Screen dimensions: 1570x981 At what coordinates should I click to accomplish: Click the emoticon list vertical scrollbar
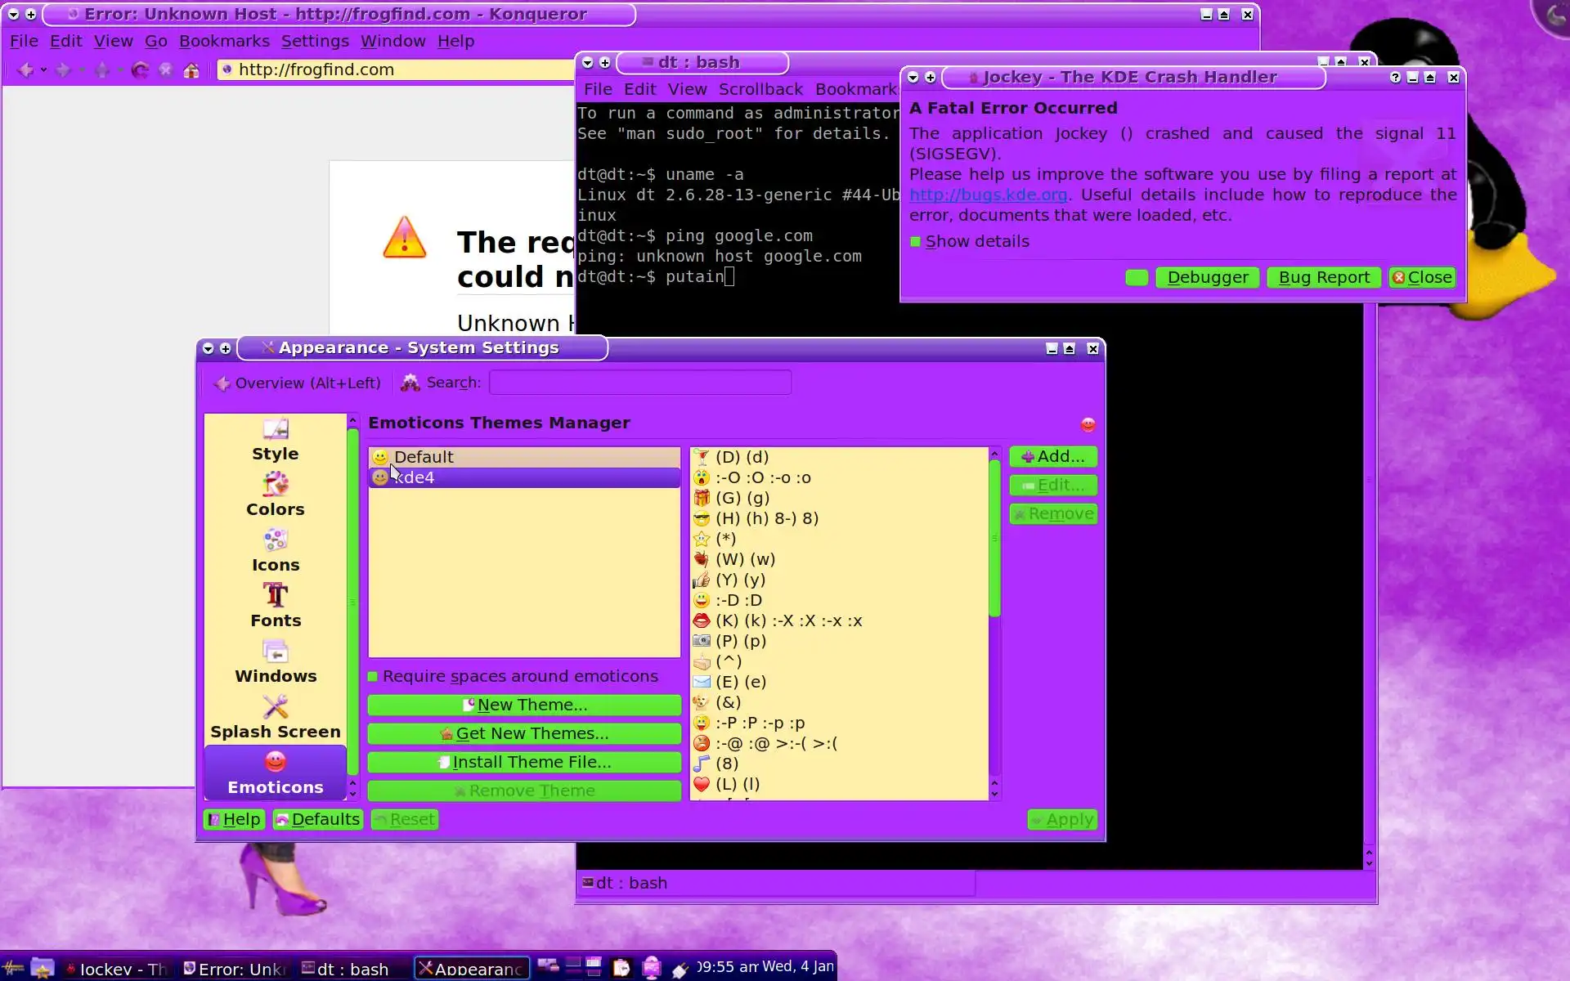click(x=994, y=540)
